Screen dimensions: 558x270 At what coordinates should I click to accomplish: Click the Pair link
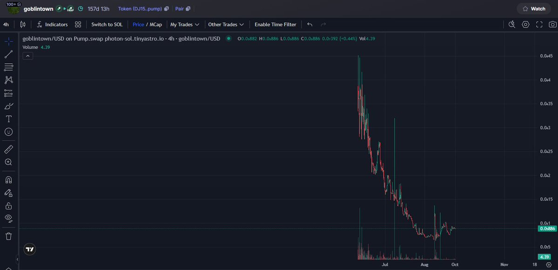tap(179, 8)
